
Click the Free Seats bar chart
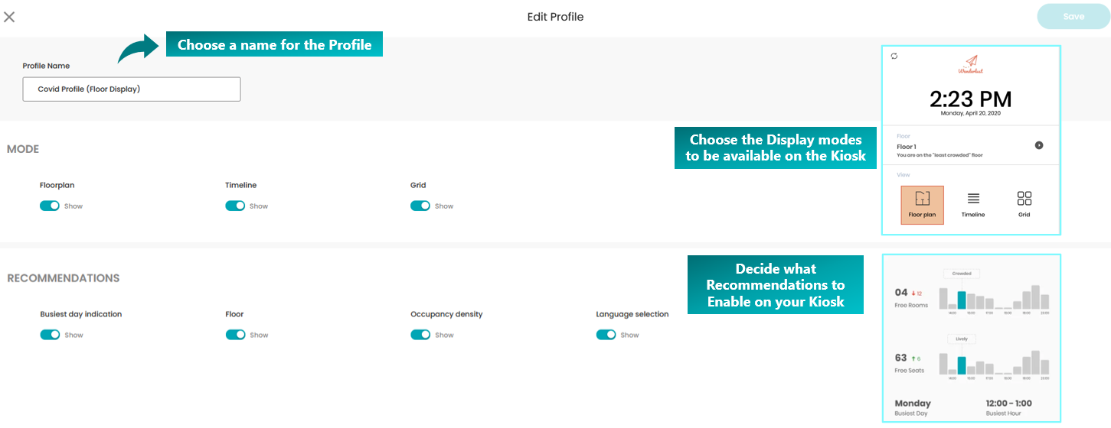[994, 358]
